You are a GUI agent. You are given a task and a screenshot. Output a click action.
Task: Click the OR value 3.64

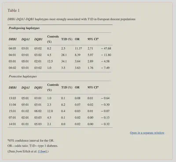coord(77,61)
